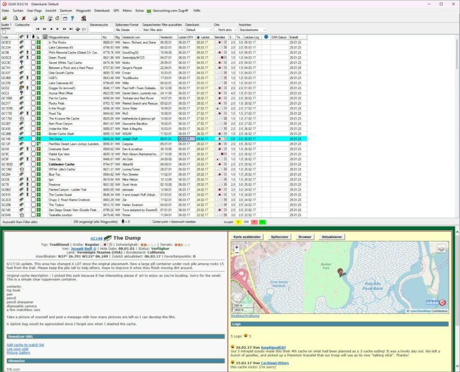
Task: Open database folder toolbar icon
Action: point(5,19)
